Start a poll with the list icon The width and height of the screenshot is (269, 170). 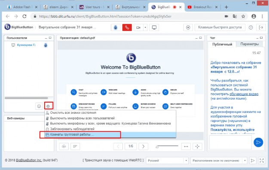coord(75,146)
